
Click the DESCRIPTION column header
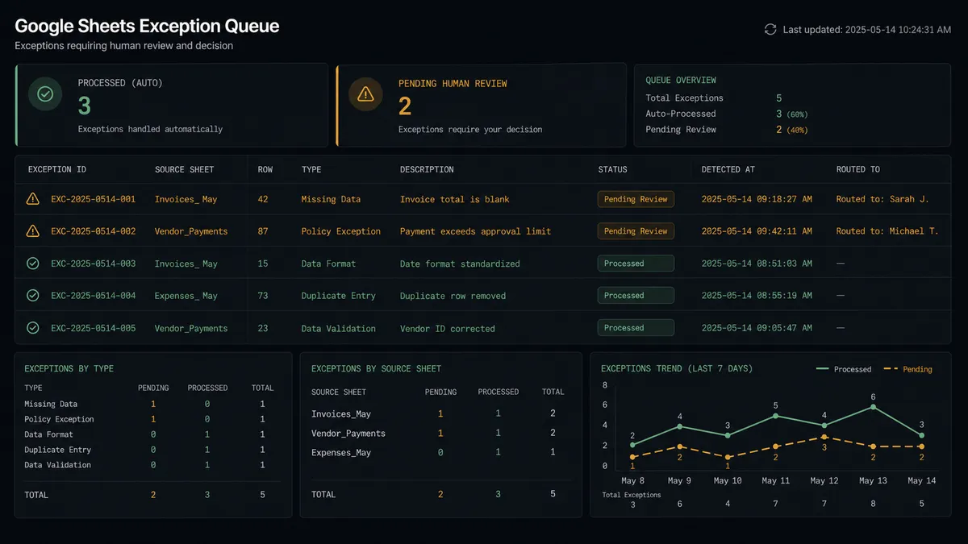(427, 170)
